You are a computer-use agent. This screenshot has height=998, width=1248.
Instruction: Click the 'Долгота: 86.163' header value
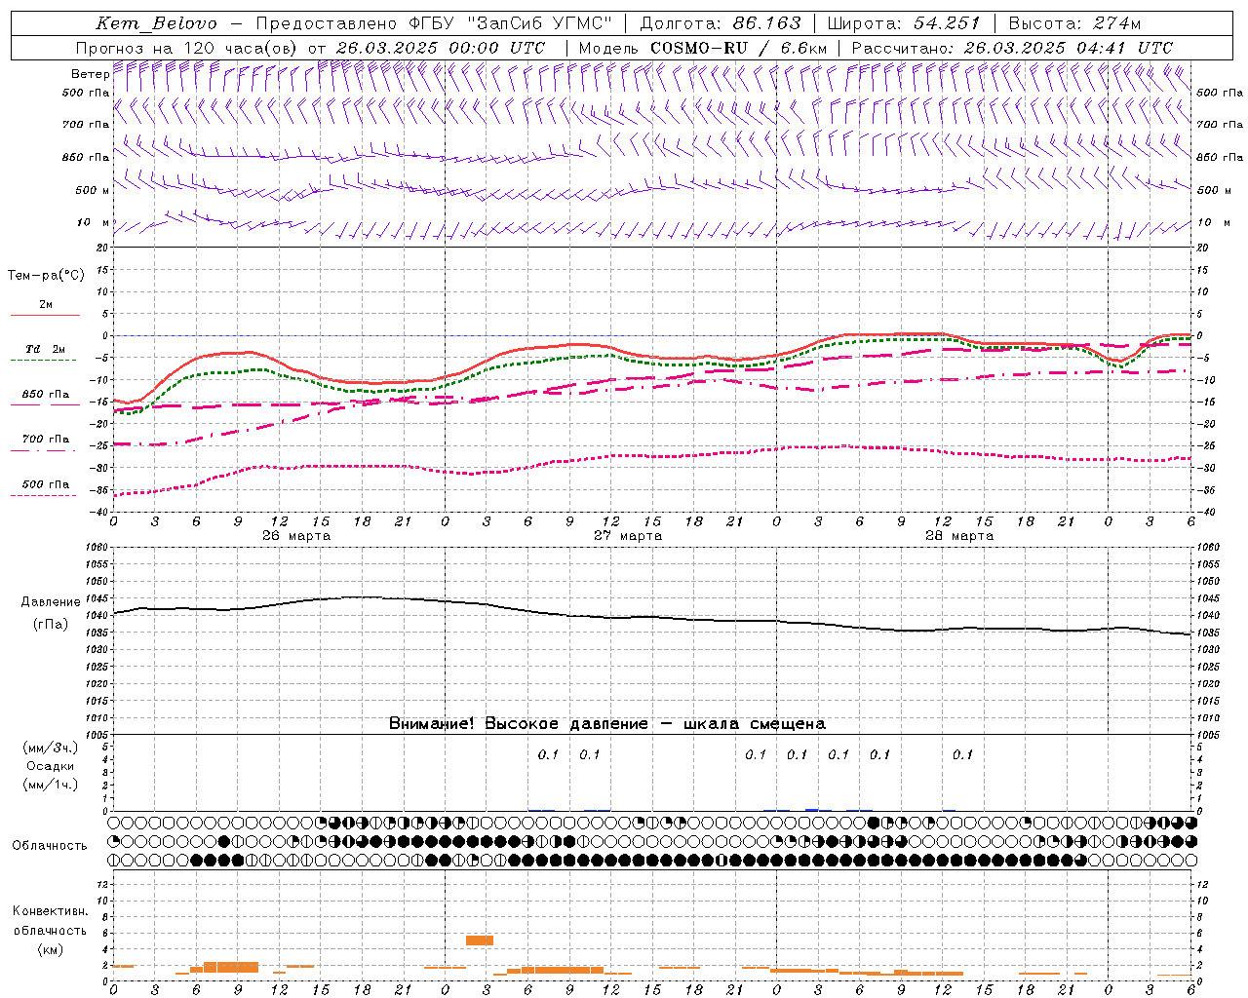[x=721, y=23]
